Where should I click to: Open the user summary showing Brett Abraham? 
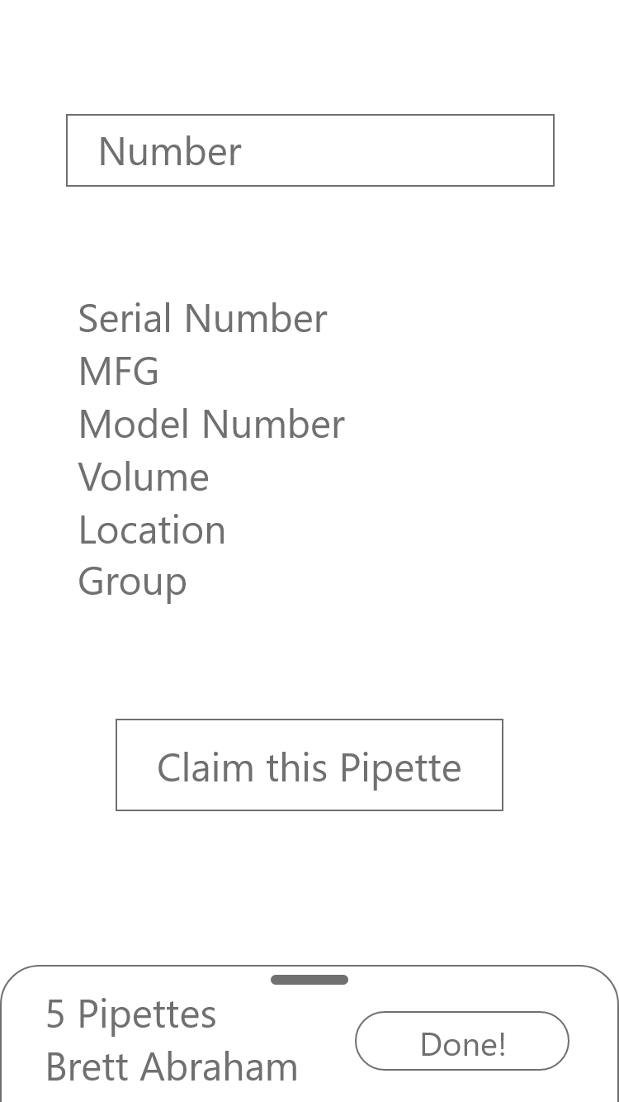point(172,1067)
